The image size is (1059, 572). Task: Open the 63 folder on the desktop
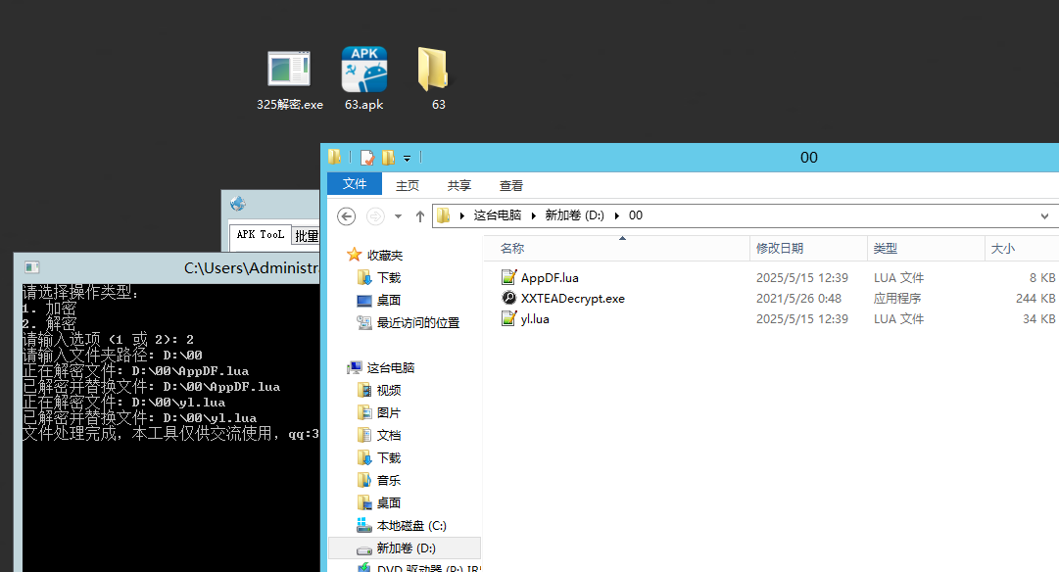[x=434, y=69]
